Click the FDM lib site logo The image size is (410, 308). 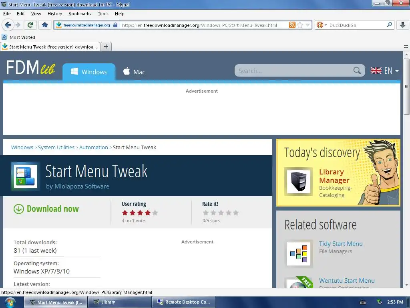tap(30, 68)
